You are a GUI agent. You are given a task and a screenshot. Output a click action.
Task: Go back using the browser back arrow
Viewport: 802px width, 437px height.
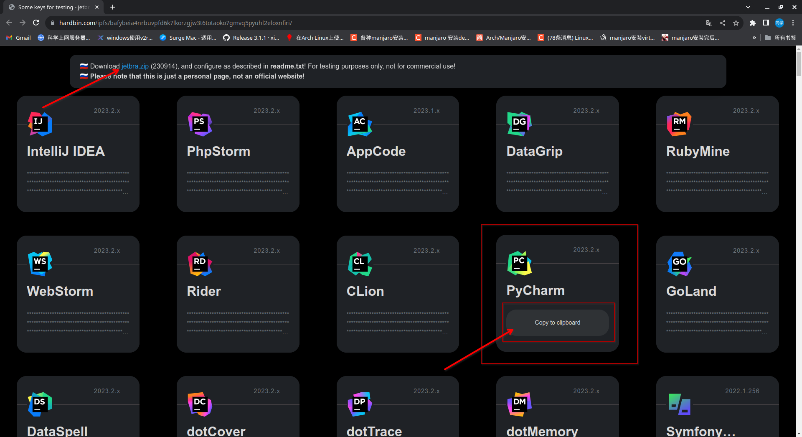9,23
